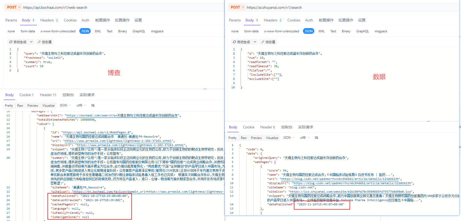The image size is (461, 221).
Task: Click "readTimeout": 30 line in shuyanai request body
Action: (x=263, y=66)
